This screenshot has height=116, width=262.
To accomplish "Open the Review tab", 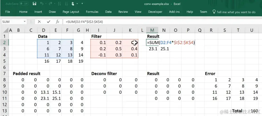I will click(123, 12).
